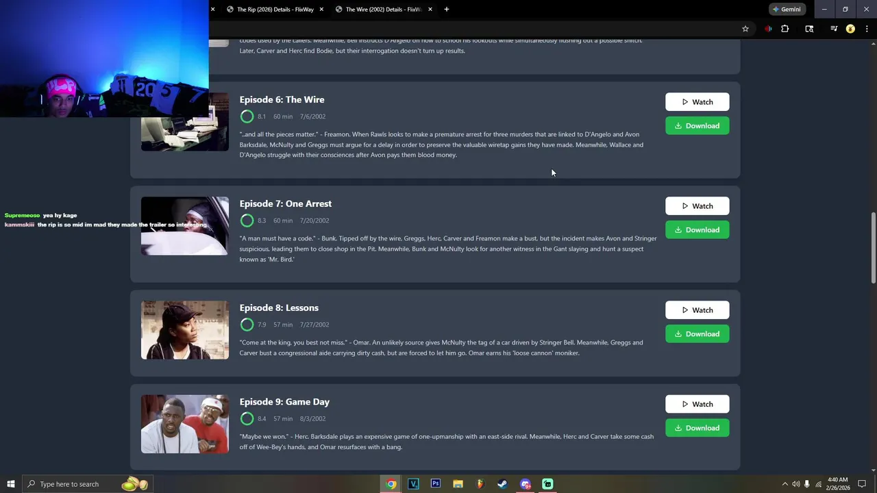Open Chrome from the taskbar

click(391, 484)
